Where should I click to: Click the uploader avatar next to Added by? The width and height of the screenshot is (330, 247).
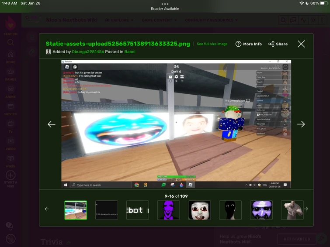(48, 51)
